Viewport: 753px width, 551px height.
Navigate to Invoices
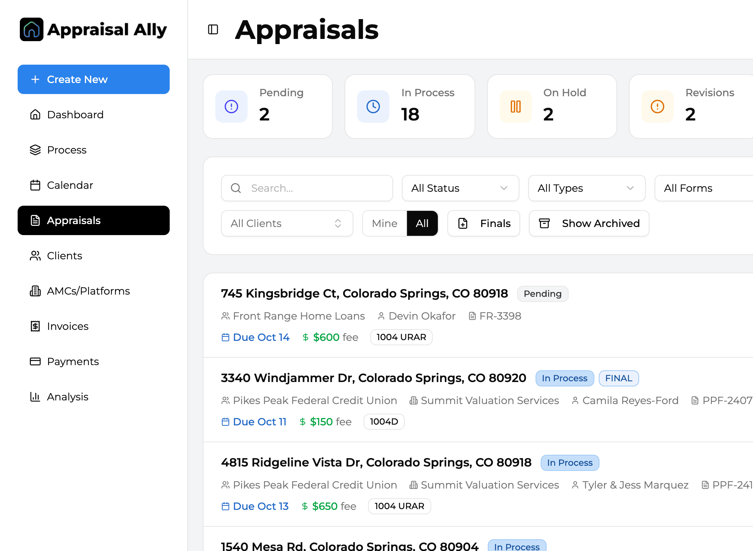click(x=94, y=326)
